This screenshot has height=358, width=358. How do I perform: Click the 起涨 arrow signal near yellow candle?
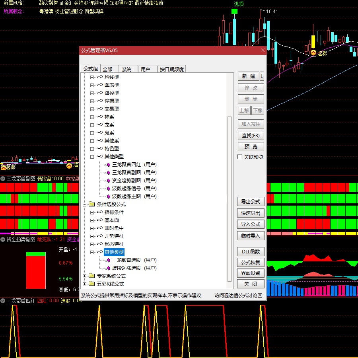pos(313,53)
